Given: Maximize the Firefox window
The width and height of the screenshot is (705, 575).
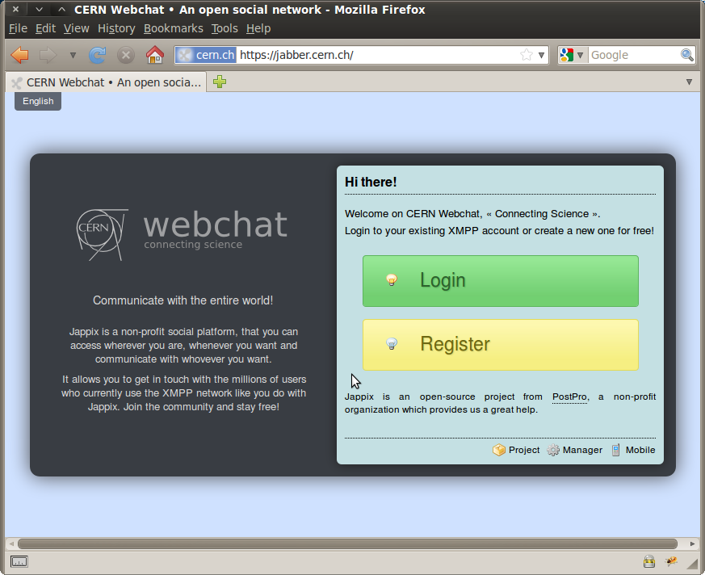Looking at the screenshot, I should tap(61, 9).
